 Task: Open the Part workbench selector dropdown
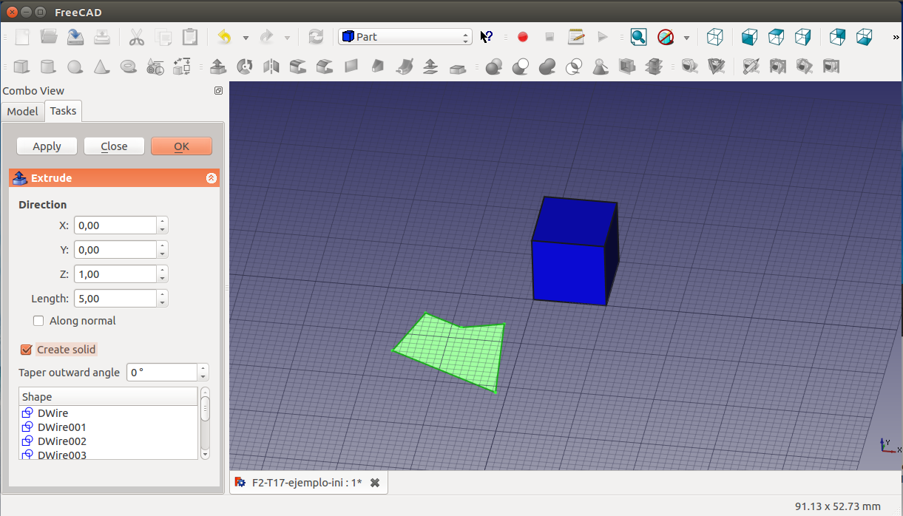tap(405, 37)
